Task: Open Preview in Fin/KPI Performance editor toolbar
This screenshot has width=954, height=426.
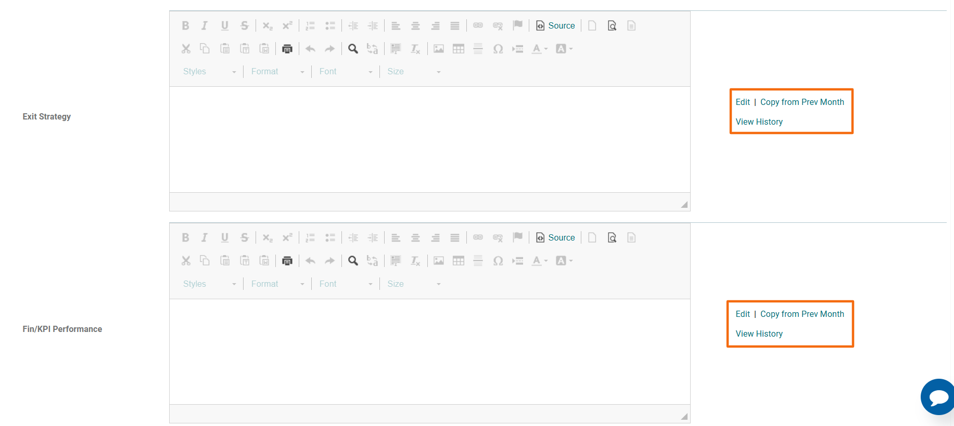Action: pyautogui.click(x=612, y=238)
